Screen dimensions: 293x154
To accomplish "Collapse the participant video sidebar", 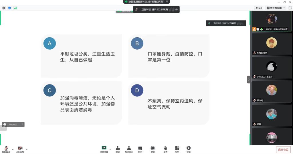I will [x=249, y=80].
